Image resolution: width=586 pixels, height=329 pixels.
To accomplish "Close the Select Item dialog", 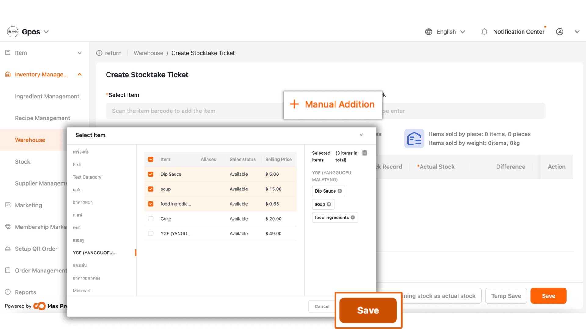I will (361, 135).
